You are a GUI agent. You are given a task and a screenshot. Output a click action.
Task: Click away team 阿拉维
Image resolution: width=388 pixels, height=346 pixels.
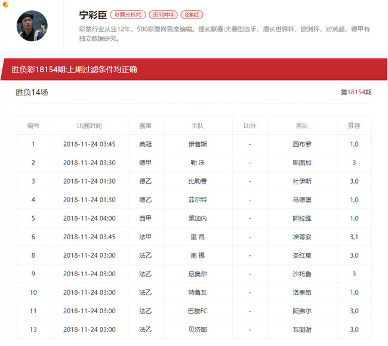[x=302, y=218]
